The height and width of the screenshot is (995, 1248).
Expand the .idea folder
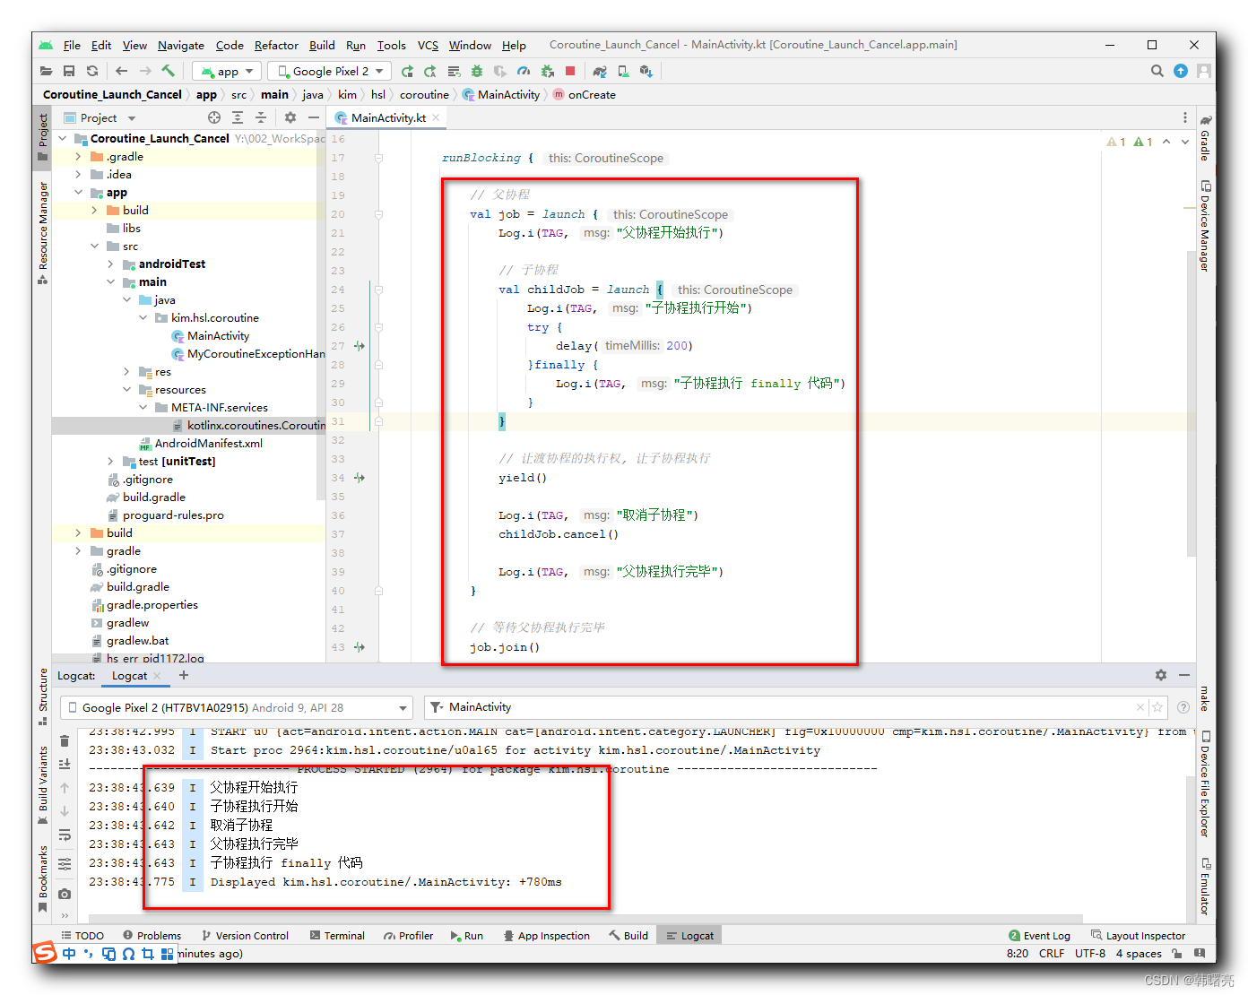pos(78,175)
